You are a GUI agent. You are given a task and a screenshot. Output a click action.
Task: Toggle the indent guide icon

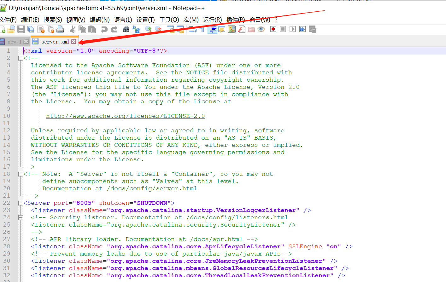pos(212,29)
